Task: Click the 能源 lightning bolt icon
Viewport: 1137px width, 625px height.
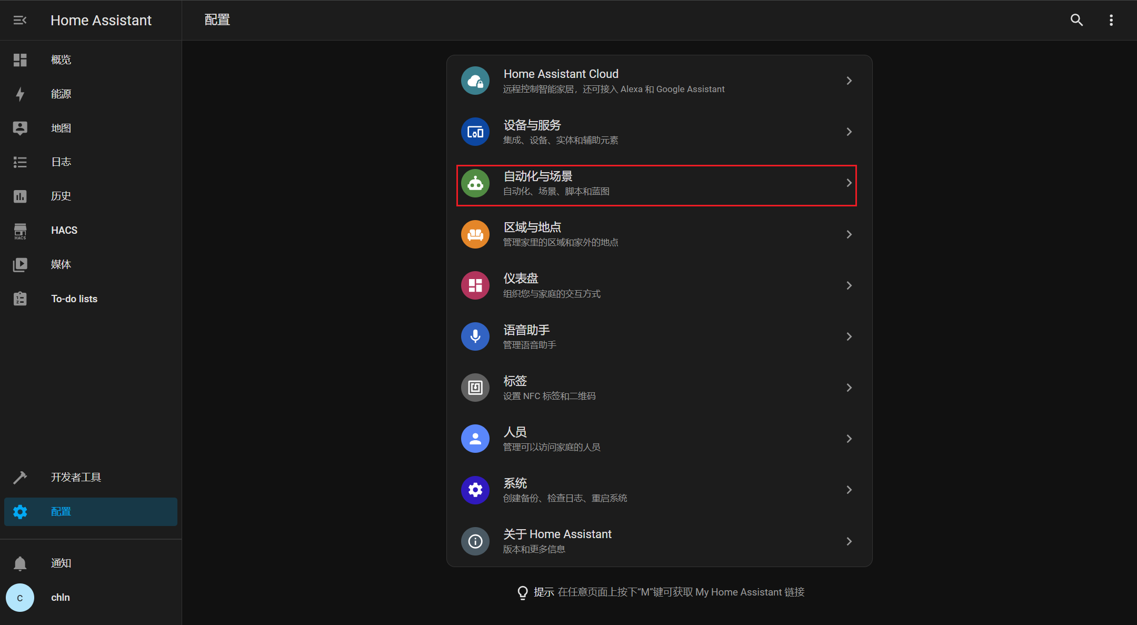Action: coord(20,94)
